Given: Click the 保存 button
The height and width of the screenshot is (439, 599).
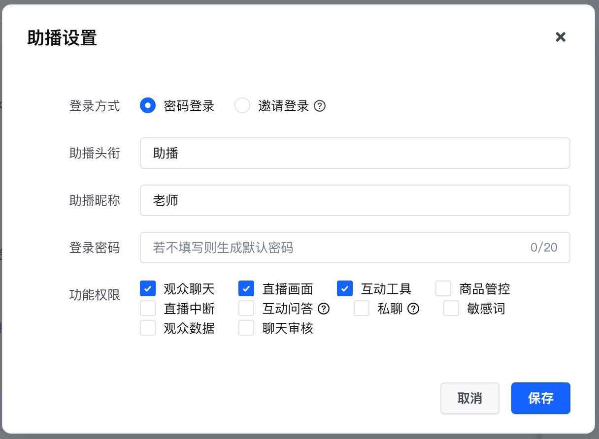Looking at the screenshot, I should [x=541, y=398].
